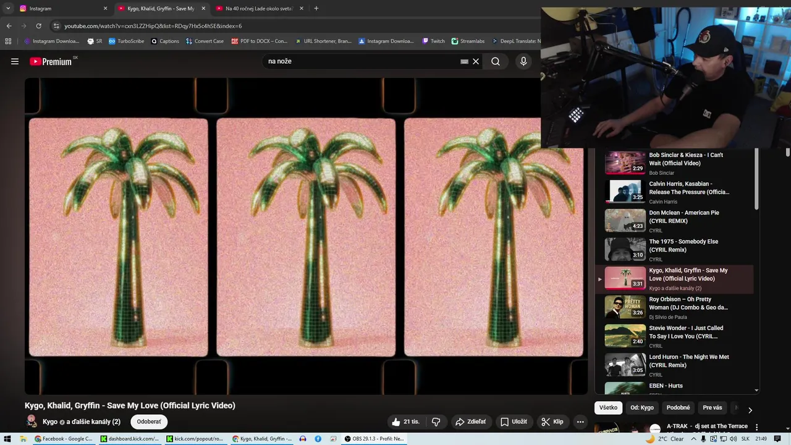Select the Všetko filter chip
791x445 pixels.
608,408
